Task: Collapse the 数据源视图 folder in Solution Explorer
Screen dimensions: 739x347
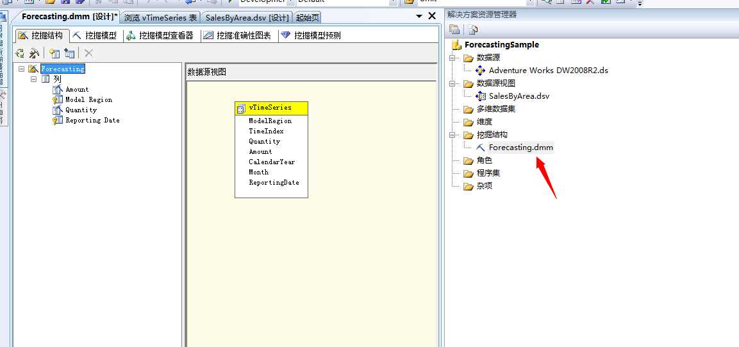Action: pos(453,83)
